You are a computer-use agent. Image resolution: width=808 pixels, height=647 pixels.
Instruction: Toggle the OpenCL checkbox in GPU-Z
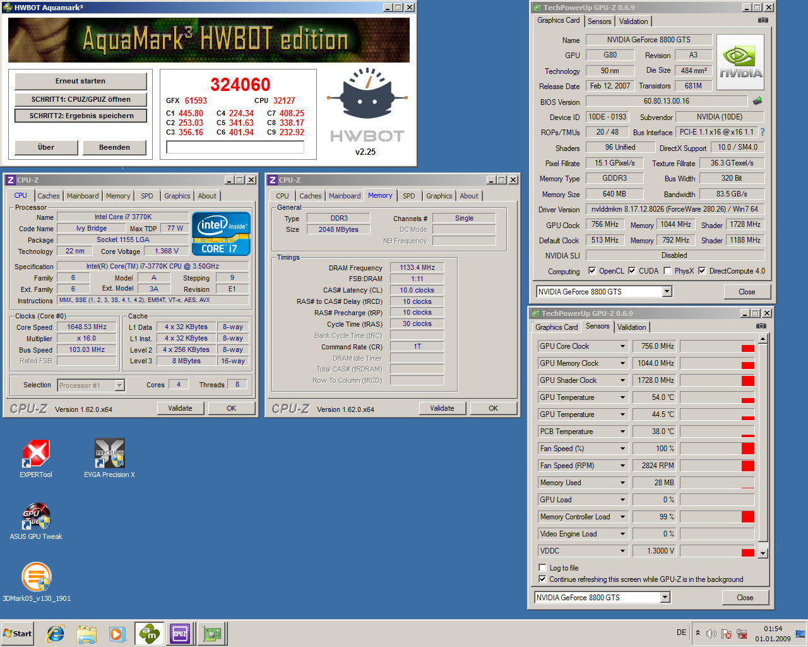592,270
